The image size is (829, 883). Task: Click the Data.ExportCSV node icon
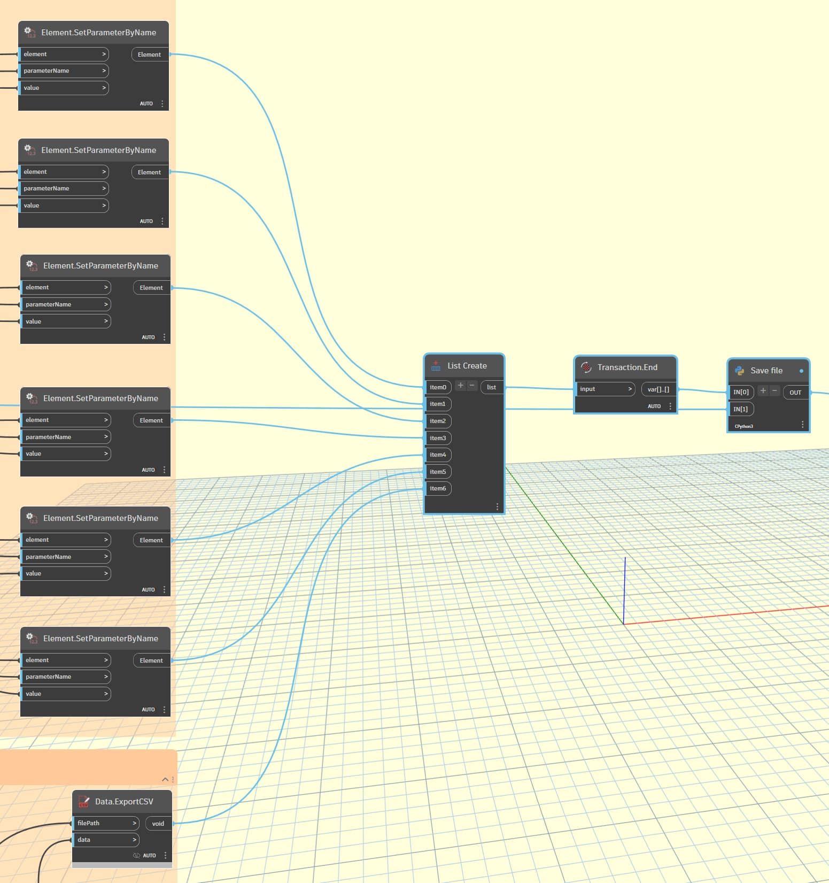click(x=84, y=801)
